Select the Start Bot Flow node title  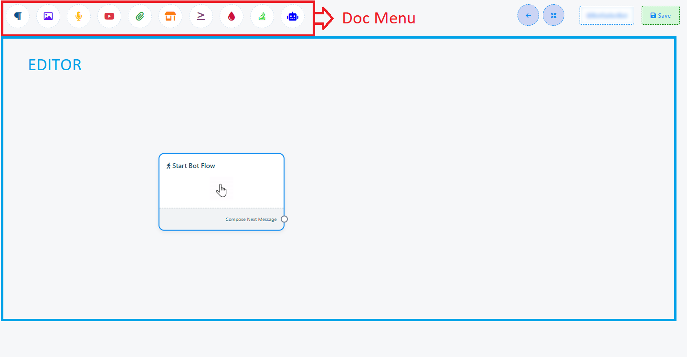tap(193, 166)
